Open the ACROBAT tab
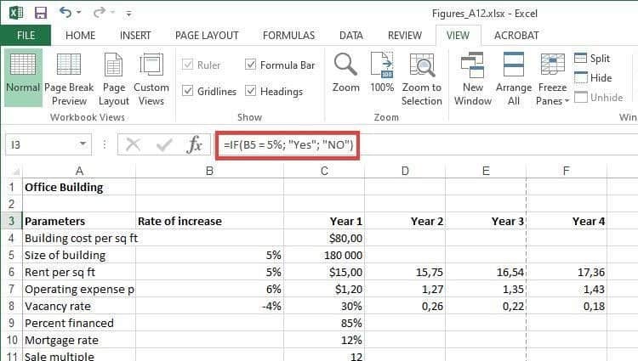638x361 pixels. point(516,36)
